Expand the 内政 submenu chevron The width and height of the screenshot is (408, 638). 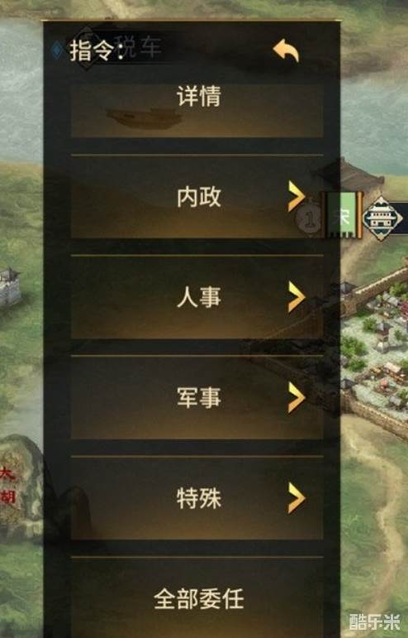point(297,197)
